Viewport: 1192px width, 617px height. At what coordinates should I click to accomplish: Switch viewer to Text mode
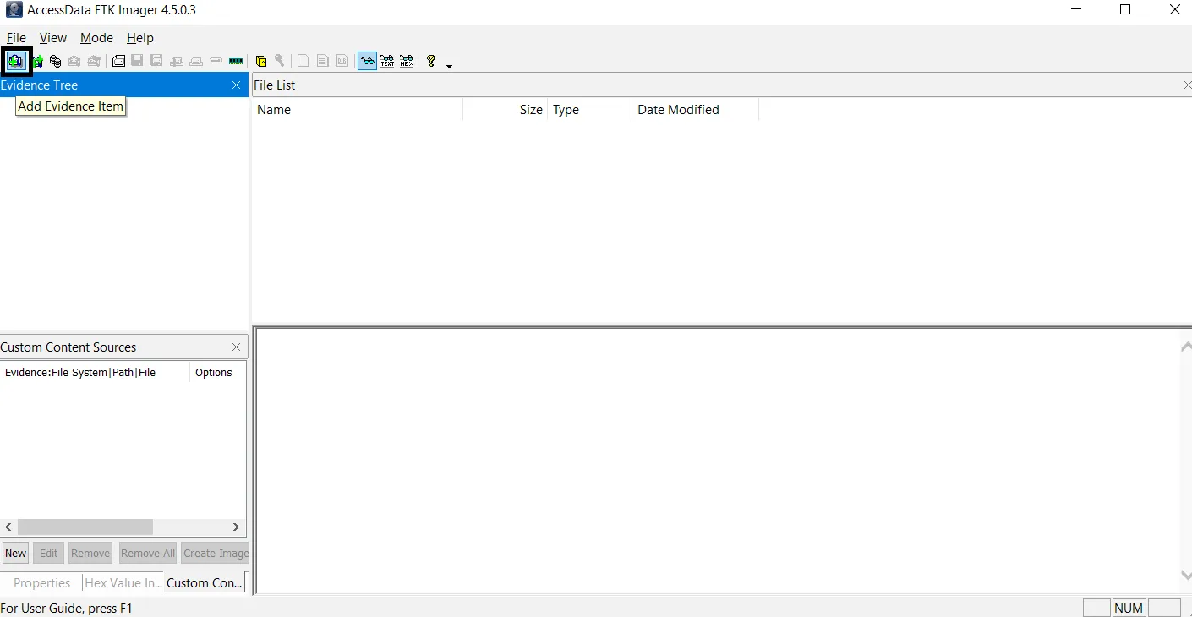point(387,61)
